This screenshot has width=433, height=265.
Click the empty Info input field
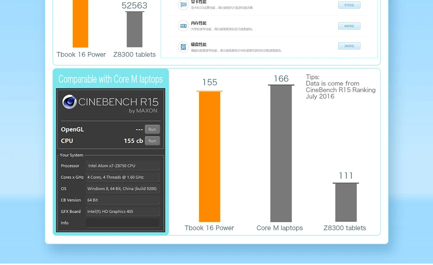click(x=123, y=223)
